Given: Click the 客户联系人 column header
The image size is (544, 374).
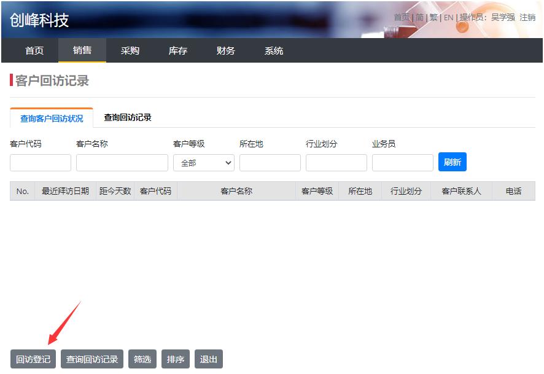Looking at the screenshot, I should [x=462, y=191].
